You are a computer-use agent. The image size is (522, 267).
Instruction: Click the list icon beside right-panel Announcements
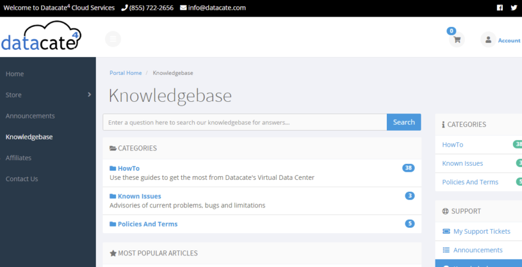(x=446, y=250)
